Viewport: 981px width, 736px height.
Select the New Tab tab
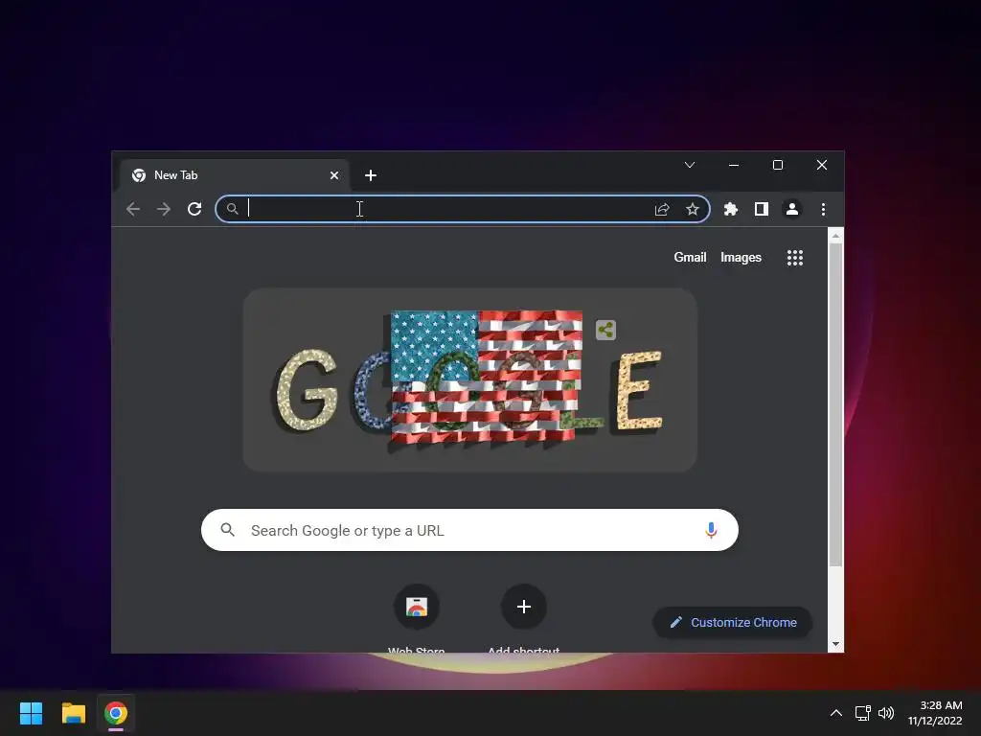coord(234,175)
